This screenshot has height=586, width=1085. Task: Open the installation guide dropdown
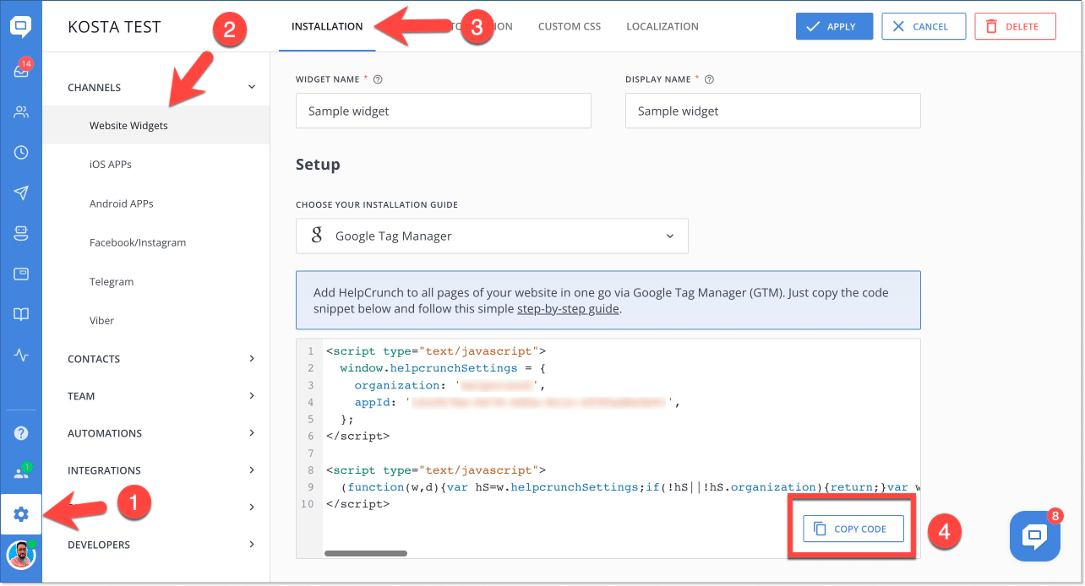492,236
